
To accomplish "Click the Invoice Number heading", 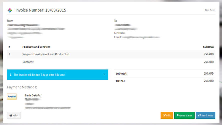I will [41, 10].
